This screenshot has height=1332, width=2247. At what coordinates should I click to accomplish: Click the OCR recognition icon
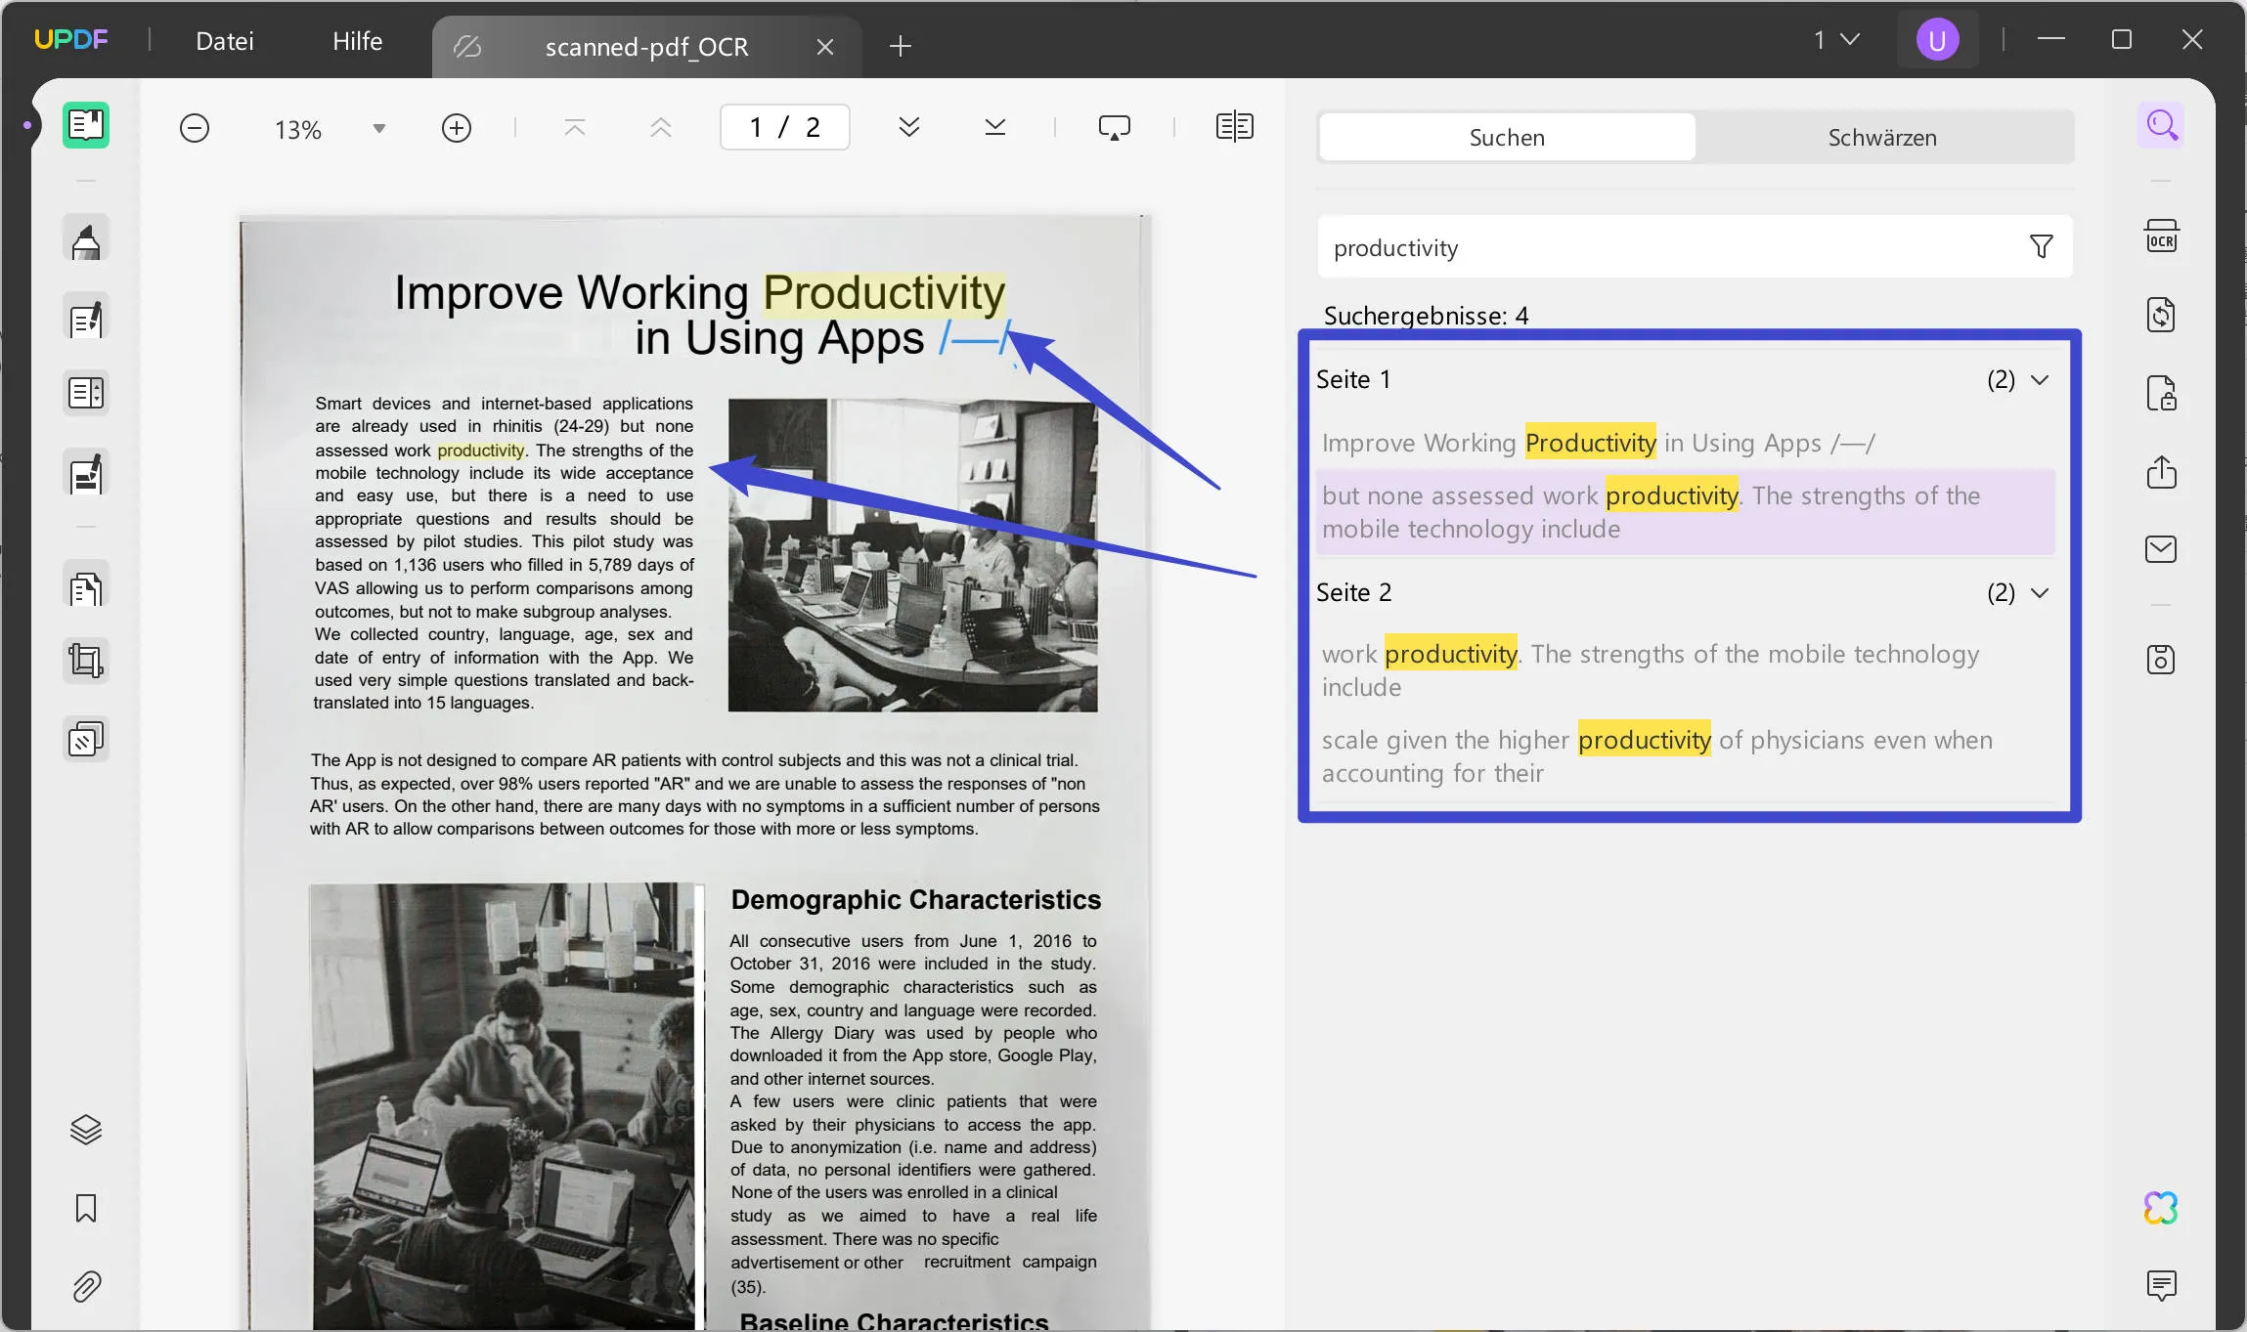2160,236
